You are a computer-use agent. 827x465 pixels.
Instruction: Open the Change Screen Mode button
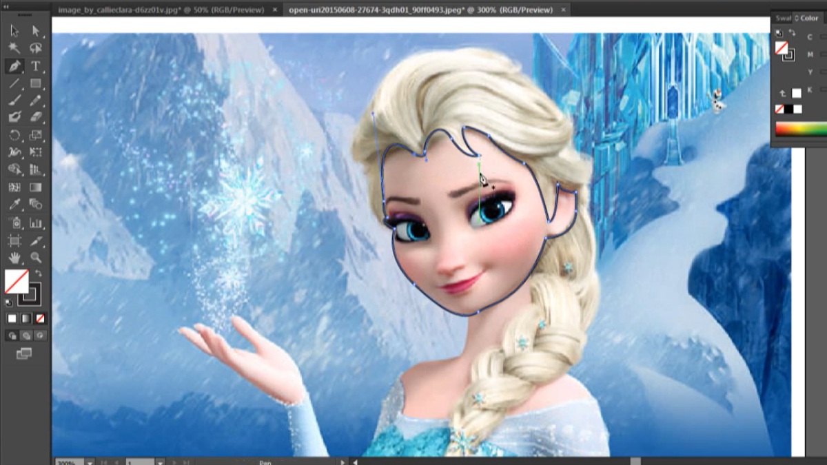[24, 353]
